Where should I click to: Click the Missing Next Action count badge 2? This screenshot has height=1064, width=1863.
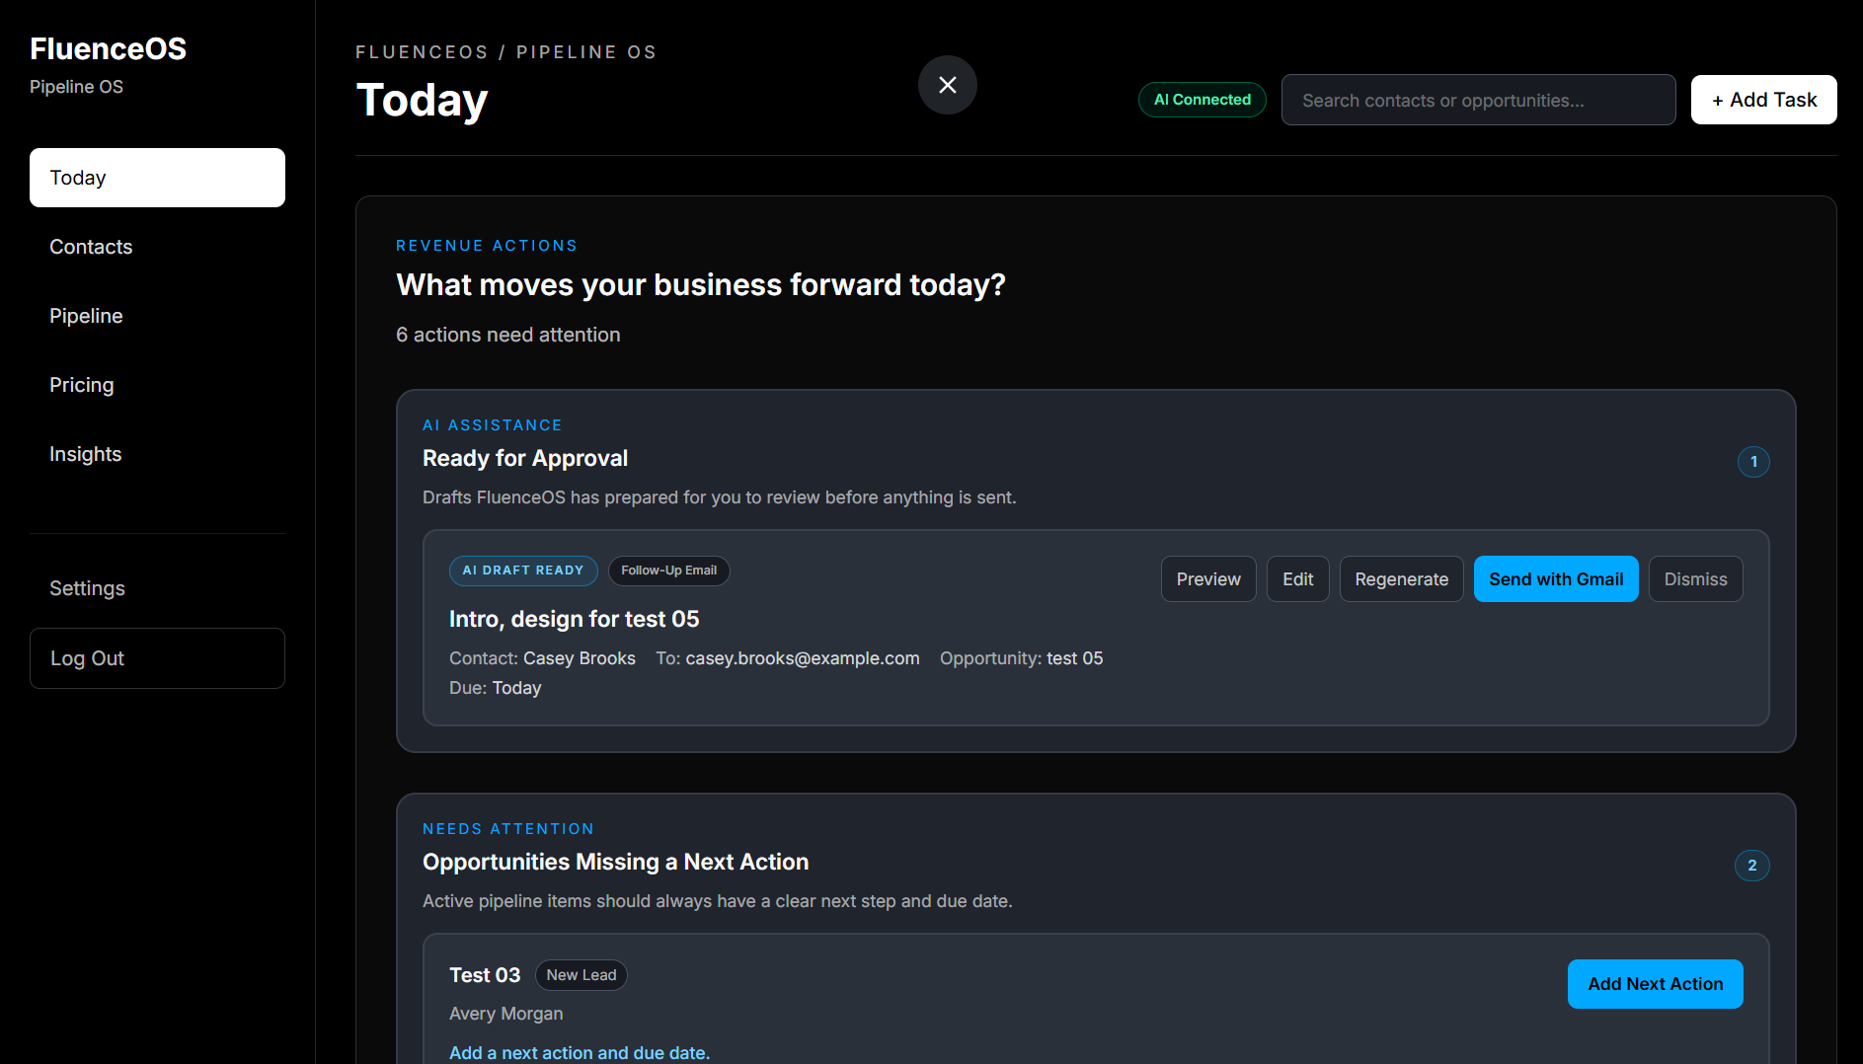1751,866
